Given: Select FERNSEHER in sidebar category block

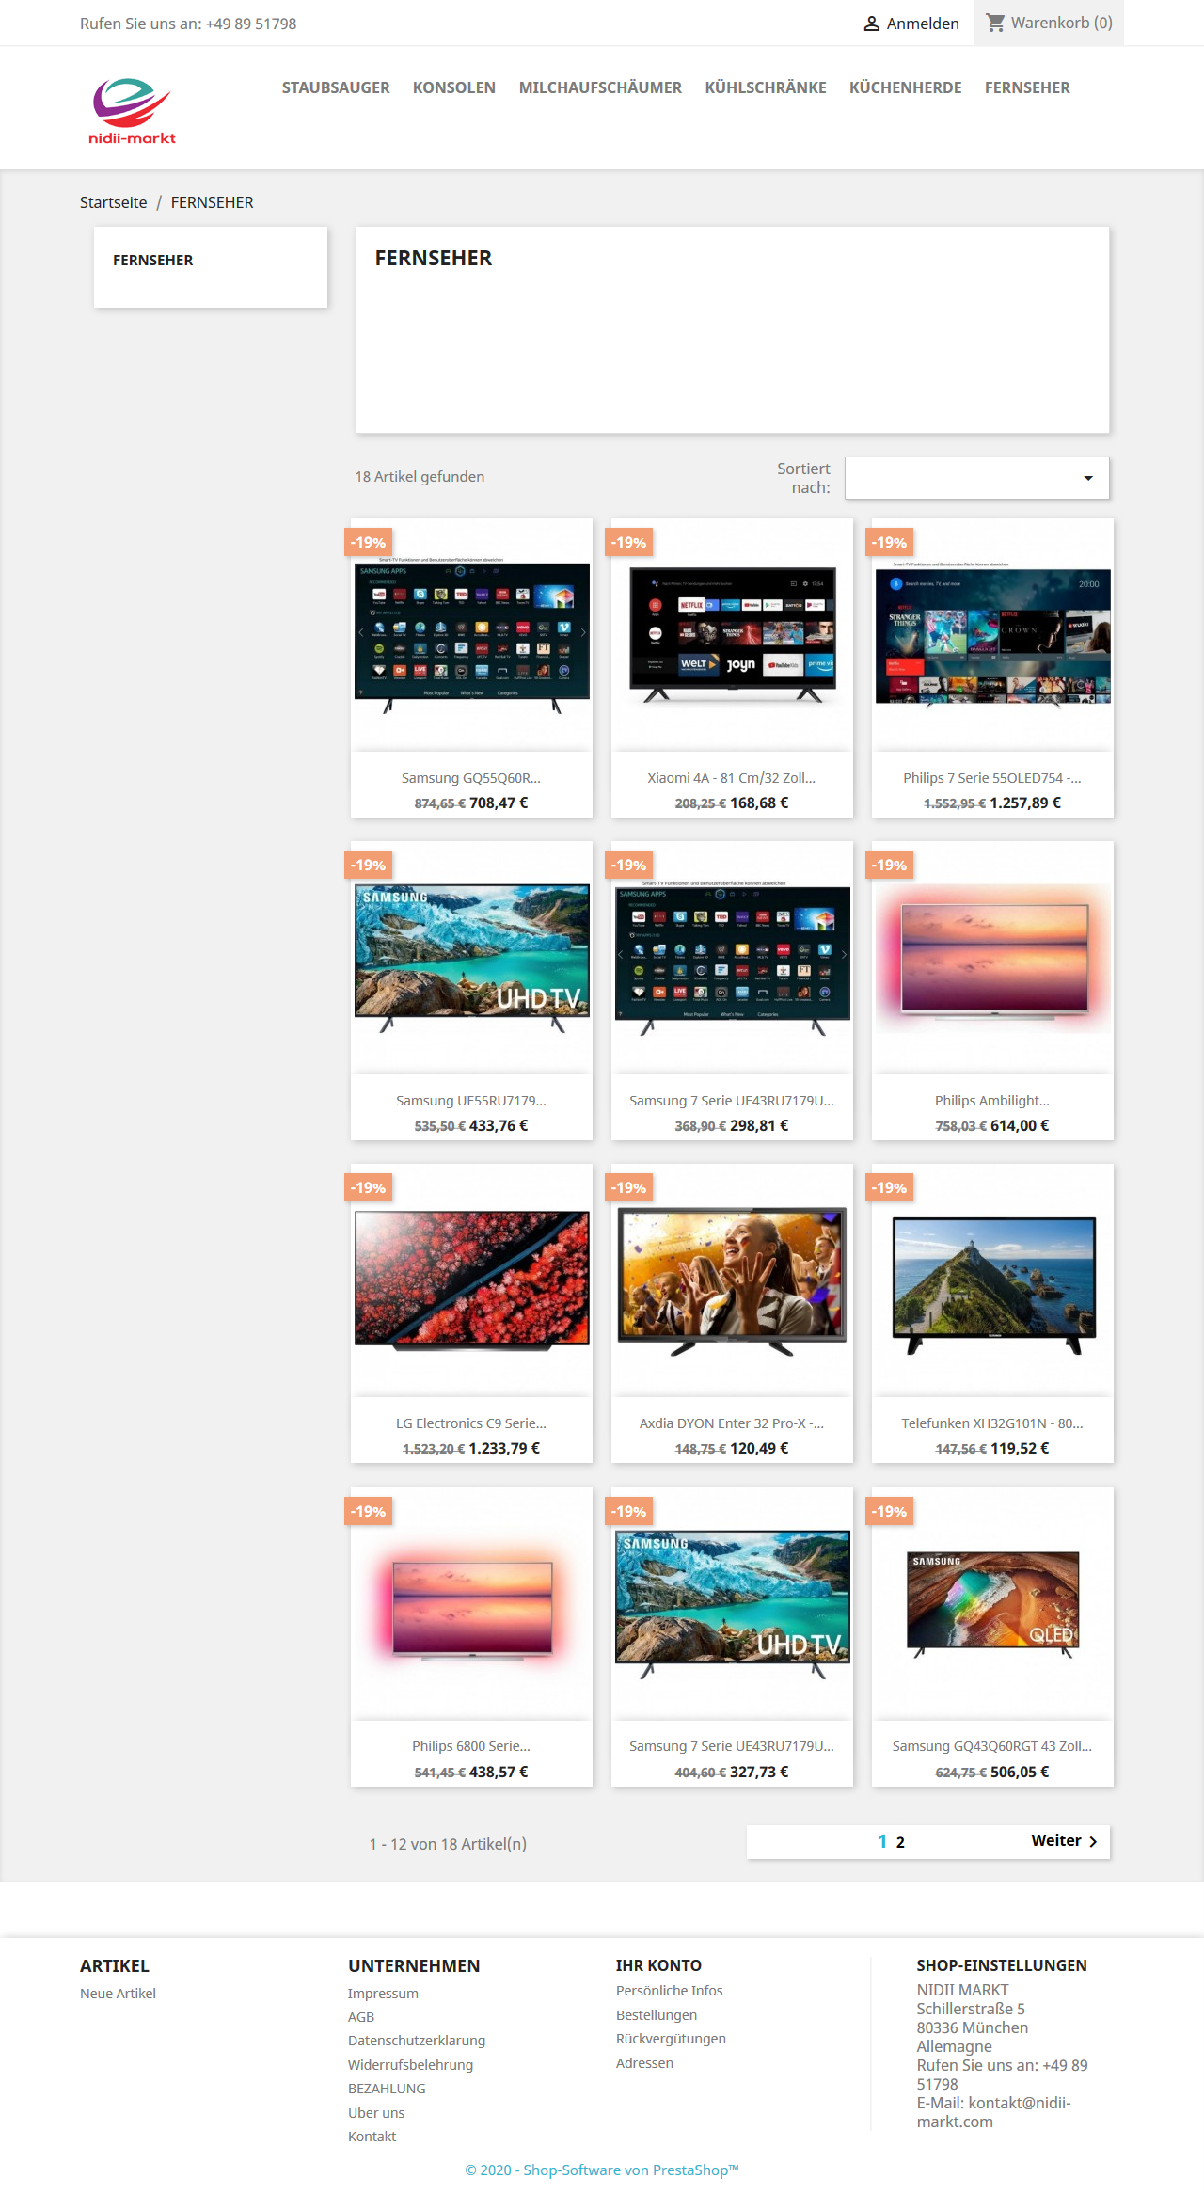Looking at the screenshot, I should [153, 260].
